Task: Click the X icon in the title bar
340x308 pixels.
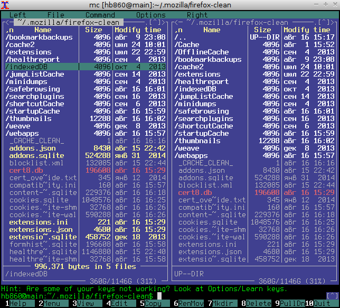Action: pyautogui.click(x=5, y=5)
